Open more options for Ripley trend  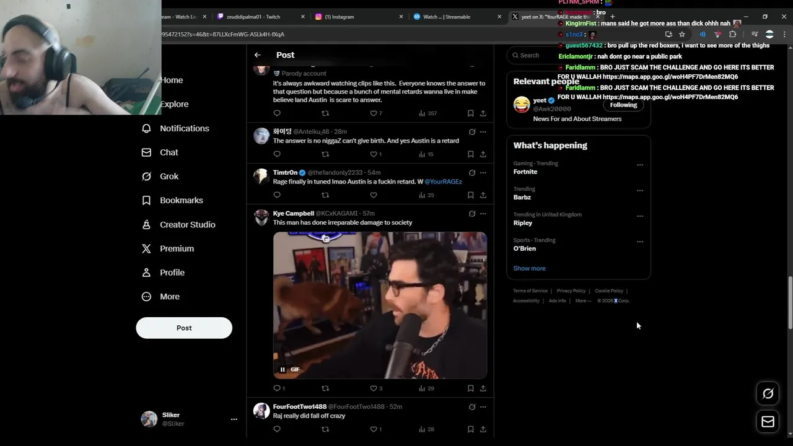pos(640,216)
